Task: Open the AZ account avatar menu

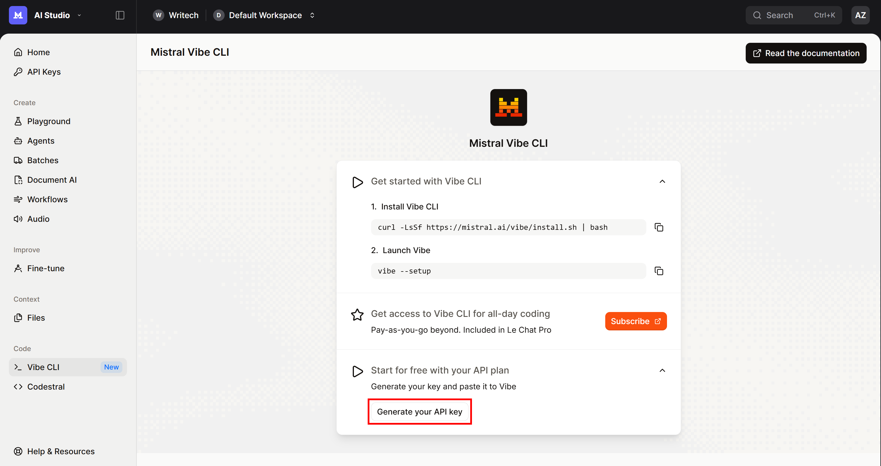Action: point(861,15)
